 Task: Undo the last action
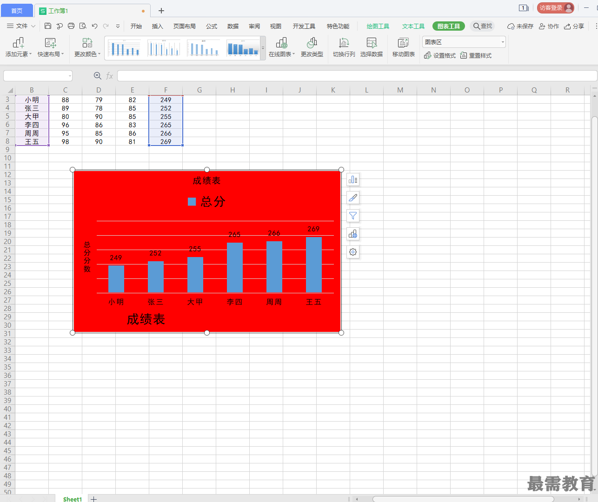click(94, 26)
